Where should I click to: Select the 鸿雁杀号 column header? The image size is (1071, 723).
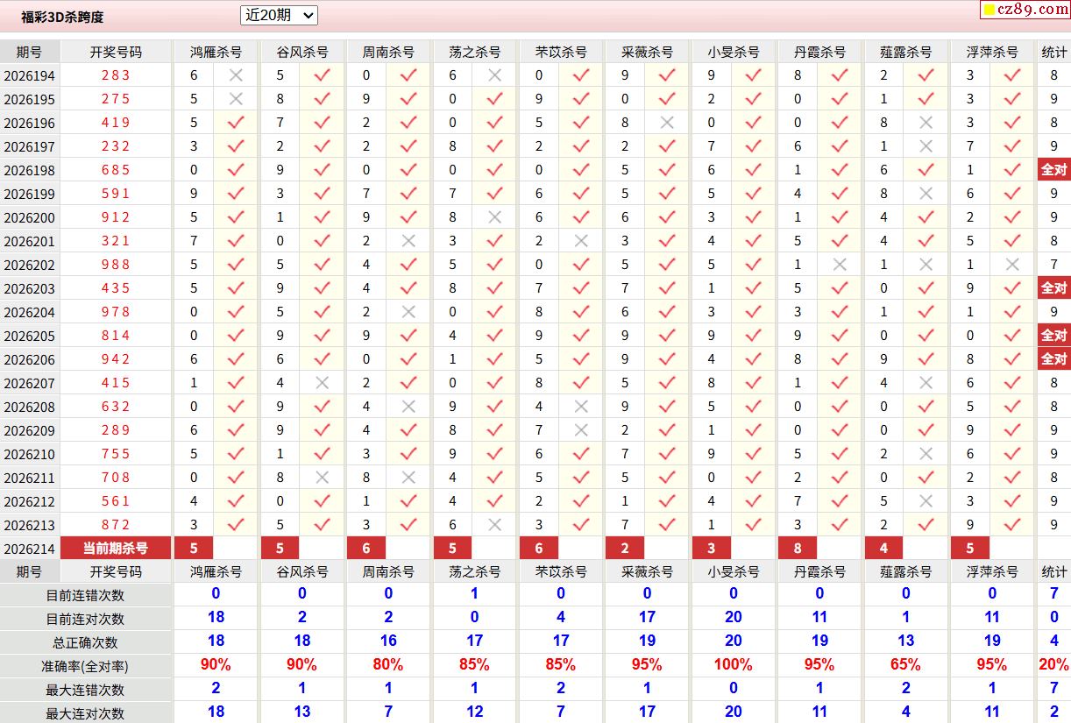216,52
